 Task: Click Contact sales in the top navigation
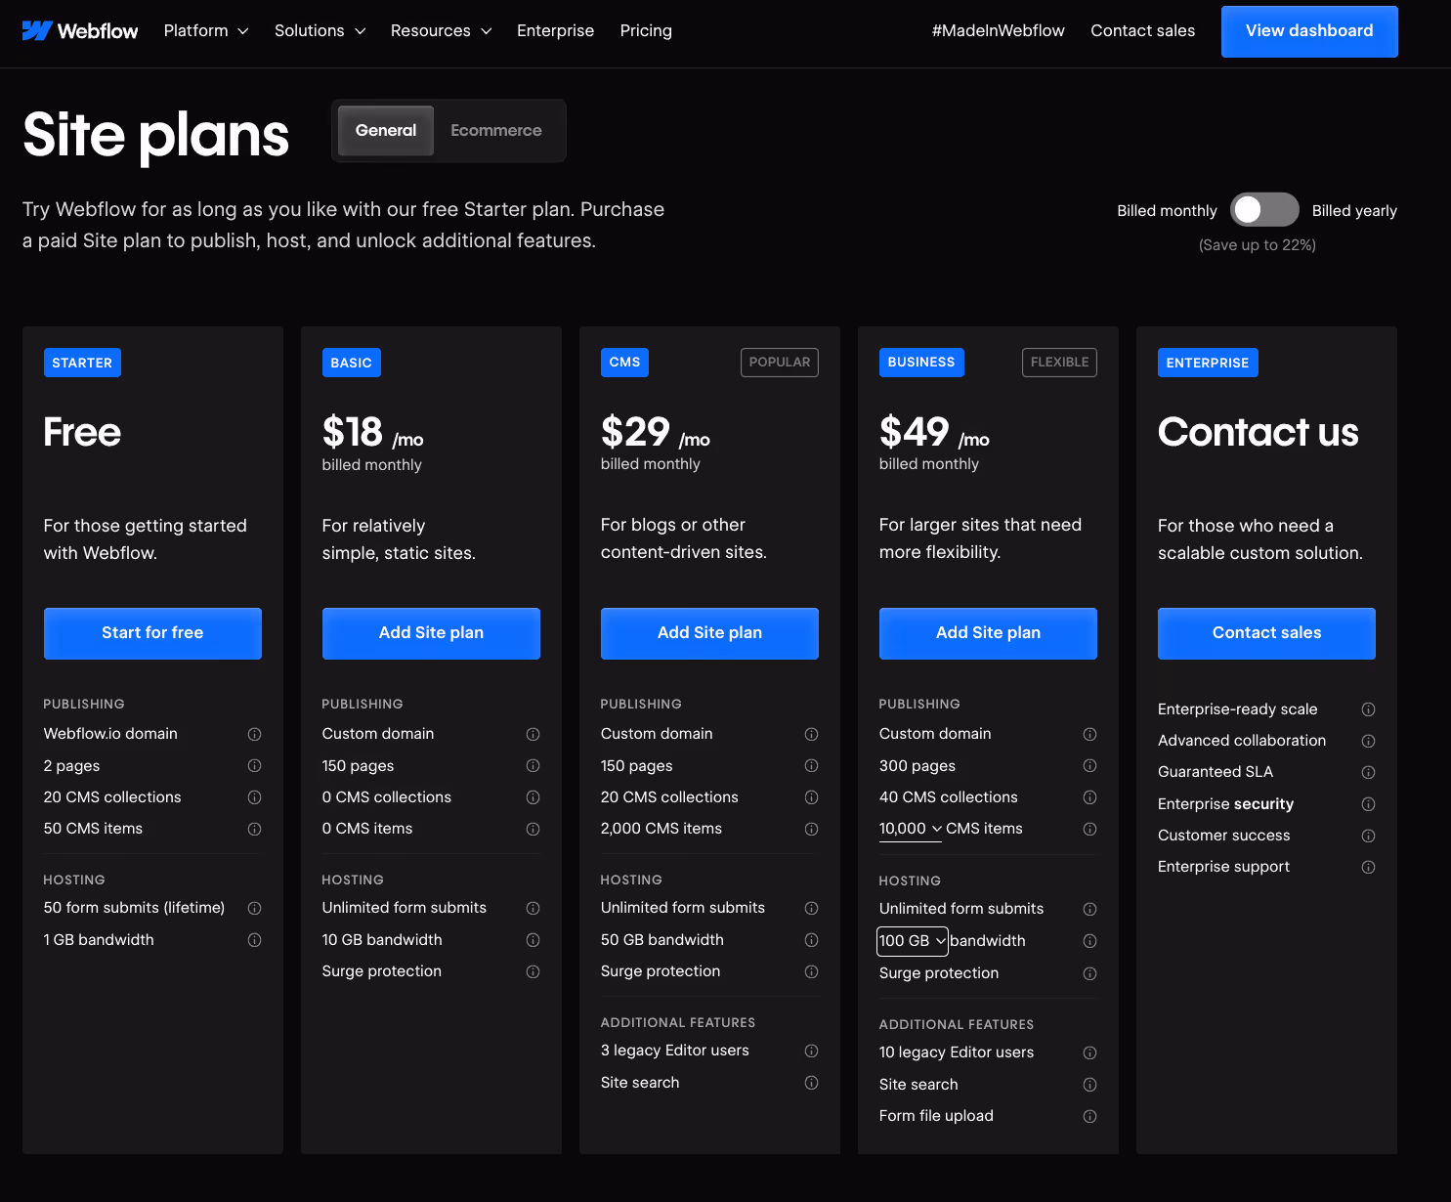tap(1143, 31)
